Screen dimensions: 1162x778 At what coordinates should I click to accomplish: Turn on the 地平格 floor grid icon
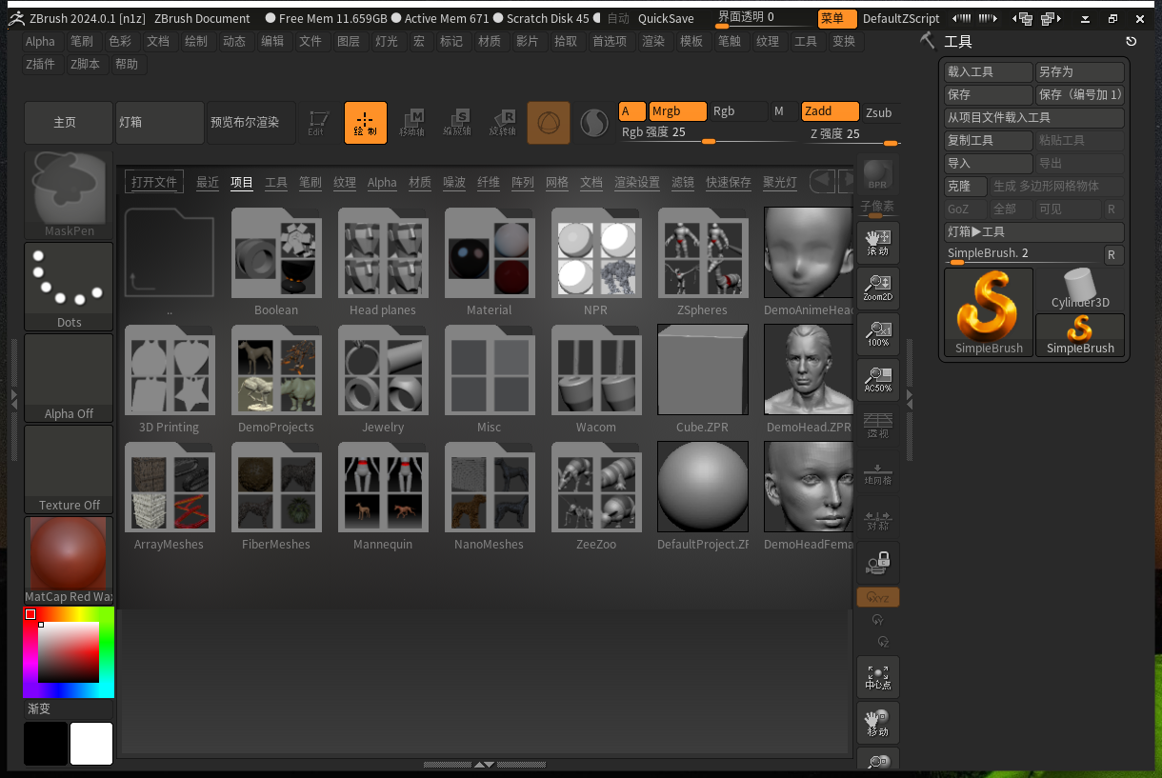877,470
